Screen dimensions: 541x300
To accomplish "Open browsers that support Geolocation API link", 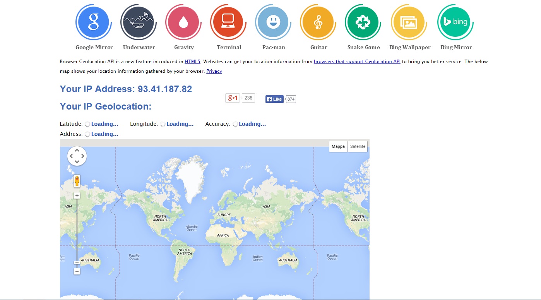I will 357,62.
